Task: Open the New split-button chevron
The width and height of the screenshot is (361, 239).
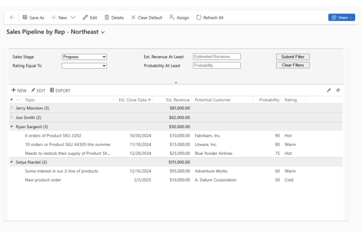Action: 73,17
